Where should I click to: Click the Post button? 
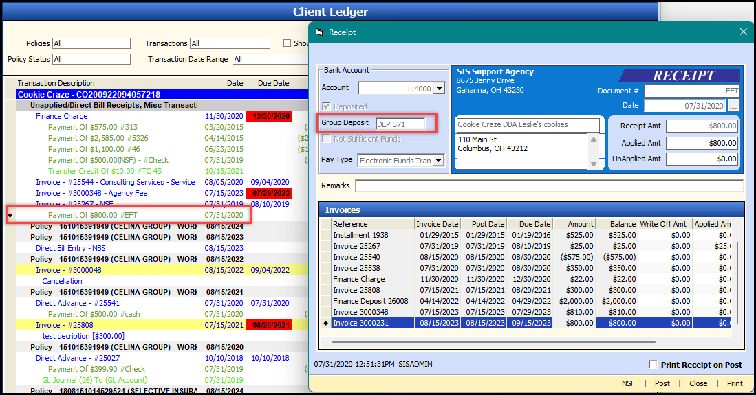tap(662, 383)
